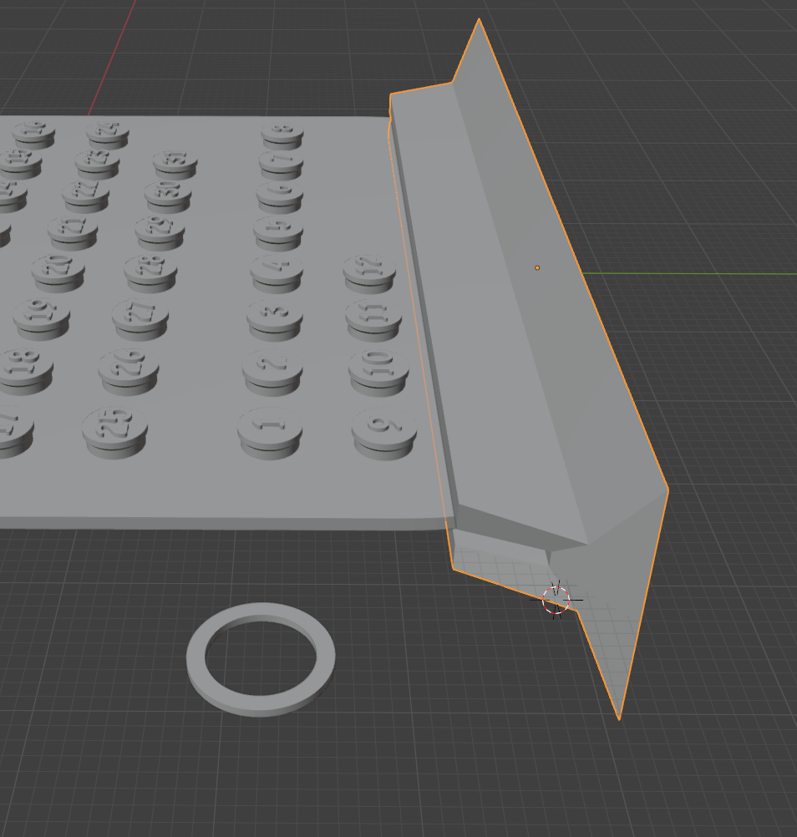The image size is (797, 837).
Task: Click the orange origin dot of selected object
Action: [537, 268]
